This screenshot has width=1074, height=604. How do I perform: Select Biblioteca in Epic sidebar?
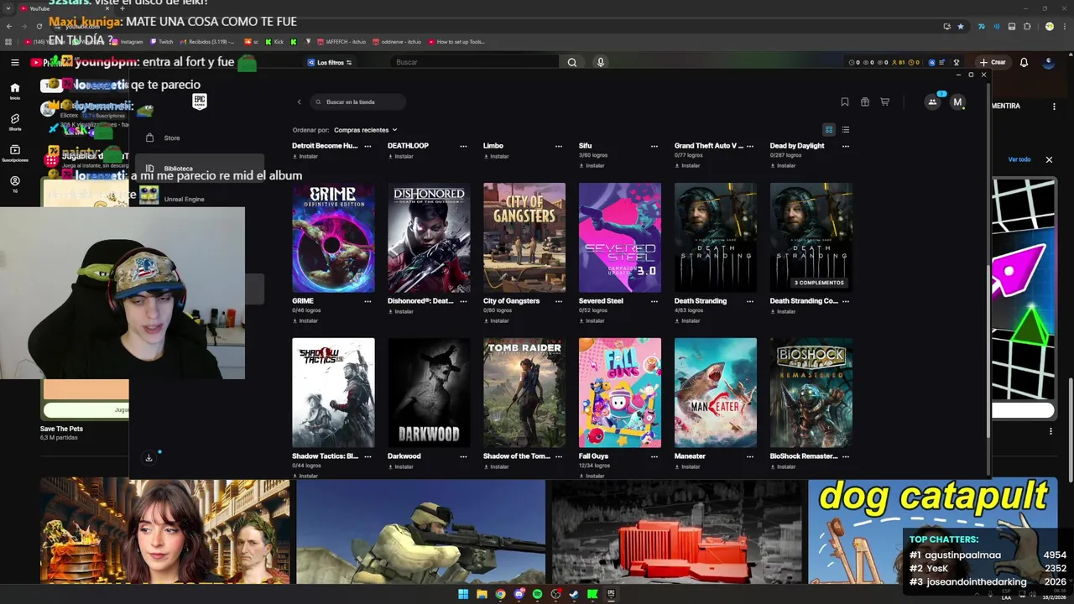(x=200, y=169)
